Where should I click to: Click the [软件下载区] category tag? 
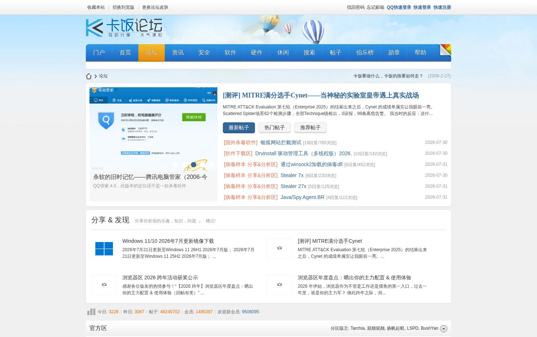click(x=238, y=153)
